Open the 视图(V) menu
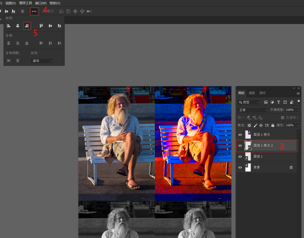304x238 pixels. pyautogui.click(x=11, y=3)
